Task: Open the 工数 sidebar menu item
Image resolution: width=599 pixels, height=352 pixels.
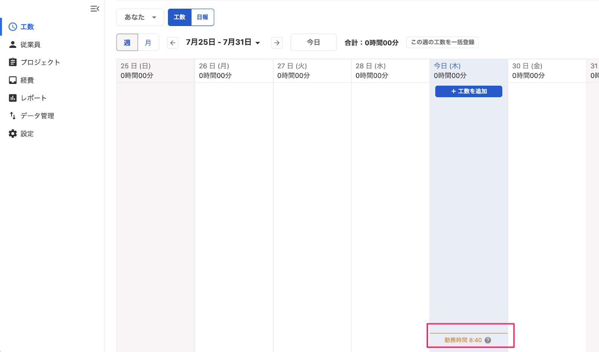Action: click(52, 27)
